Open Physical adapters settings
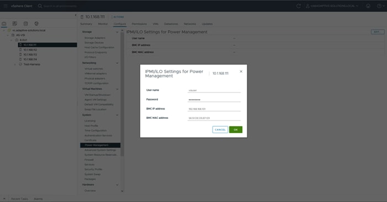This screenshot has height=202, width=387. 95,79
